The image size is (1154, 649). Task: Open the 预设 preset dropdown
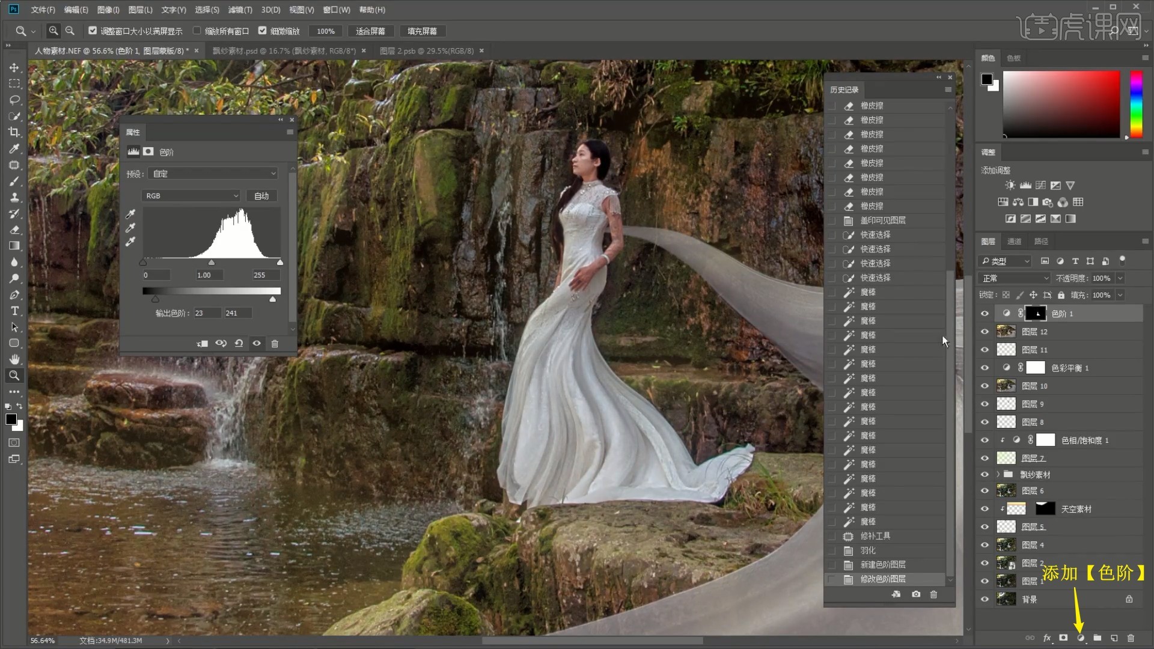213,174
